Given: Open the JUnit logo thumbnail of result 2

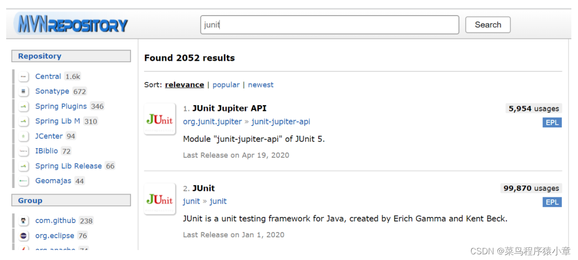Looking at the screenshot, I should [x=160, y=199].
